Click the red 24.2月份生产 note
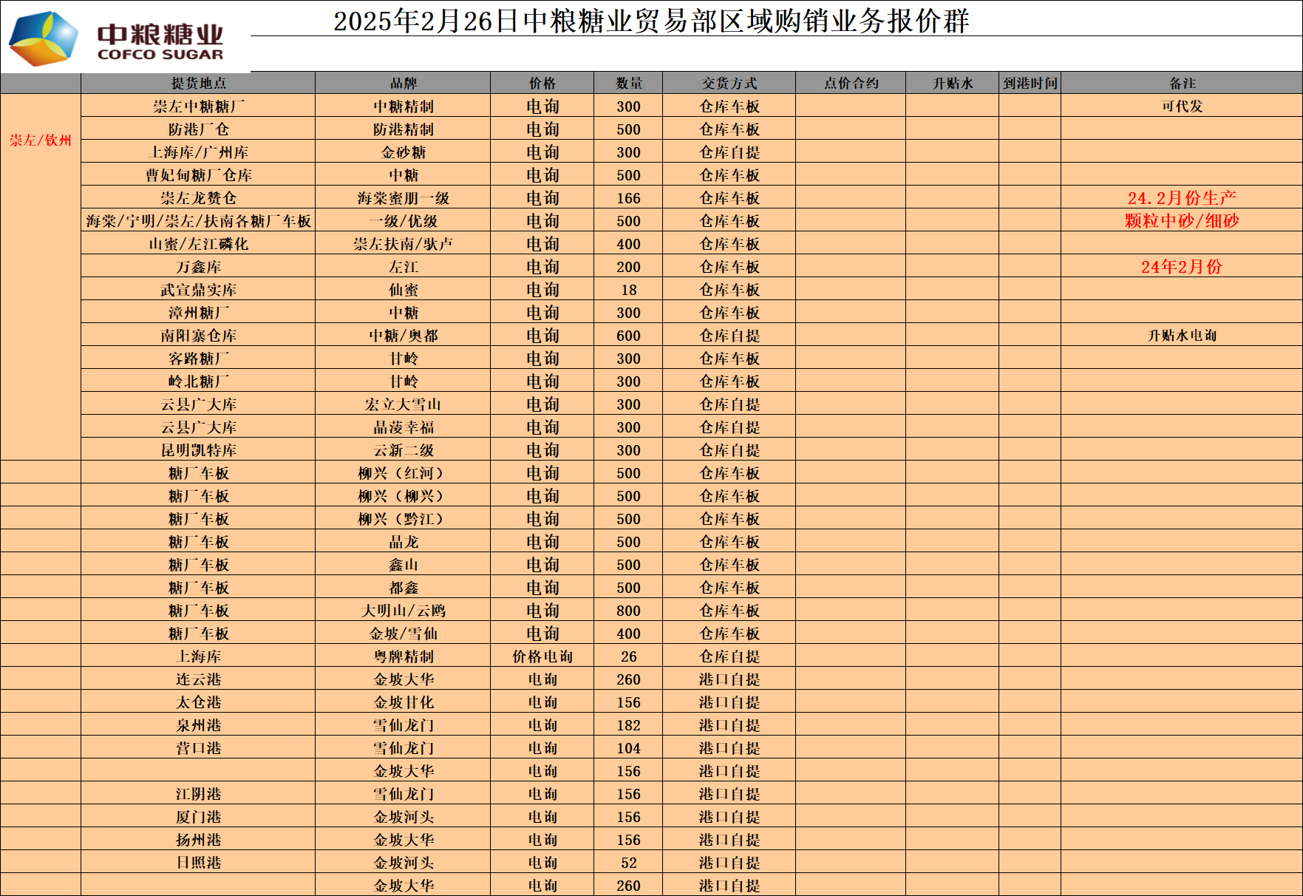The width and height of the screenshot is (1303, 896). point(1182,197)
